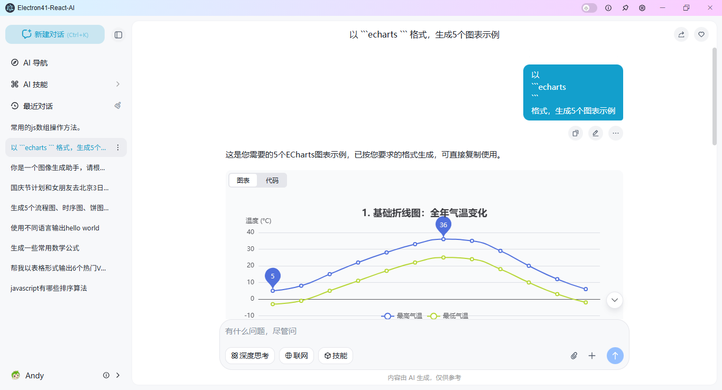
Task: Start a new chat with 新建对话
Action: [55, 34]
